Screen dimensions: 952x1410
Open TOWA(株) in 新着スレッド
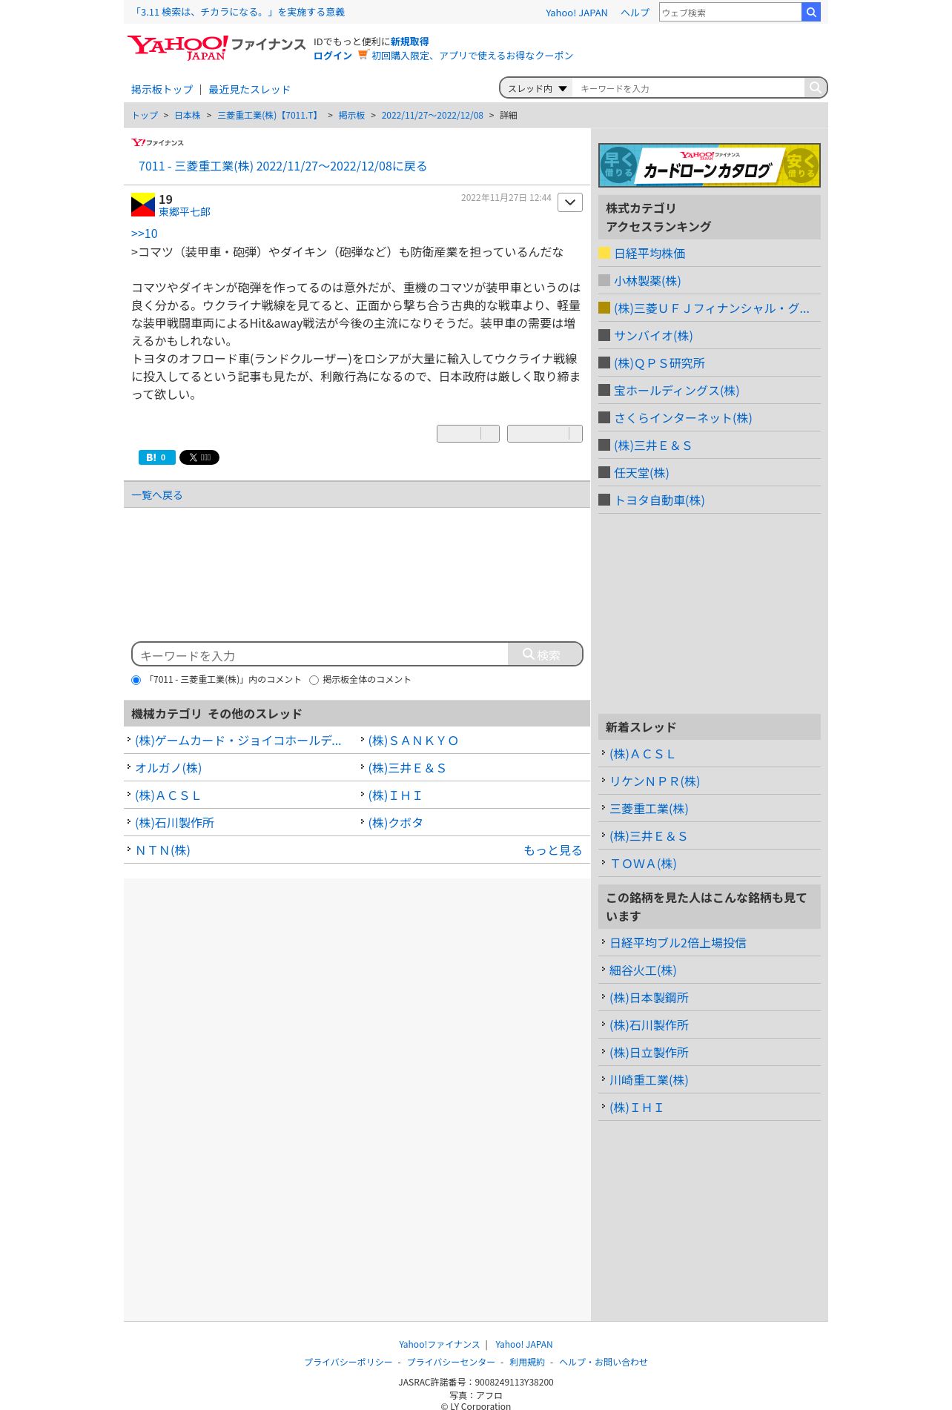click(x=643, y=864)
